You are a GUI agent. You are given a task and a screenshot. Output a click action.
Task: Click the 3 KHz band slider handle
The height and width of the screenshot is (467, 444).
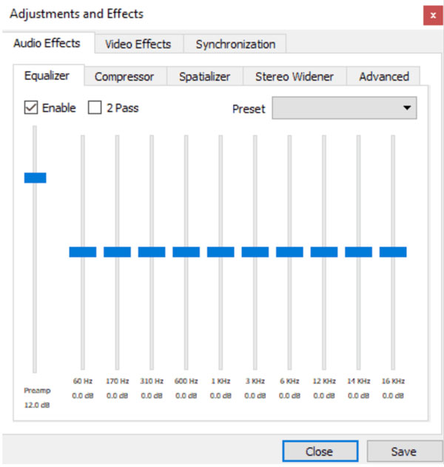click(x=255, y=252)
